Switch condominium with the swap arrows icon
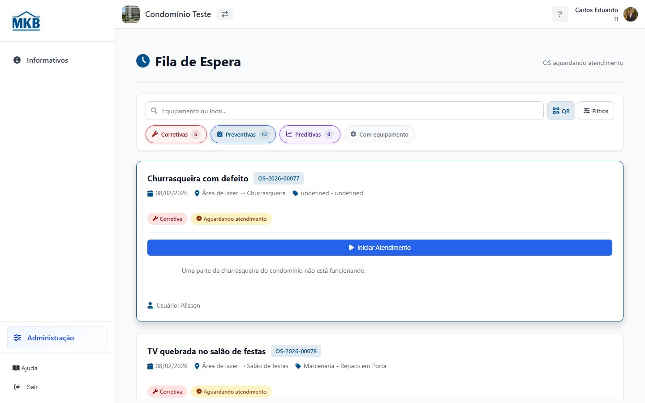Viewport: 645px width, 403px height. [225, 14]
